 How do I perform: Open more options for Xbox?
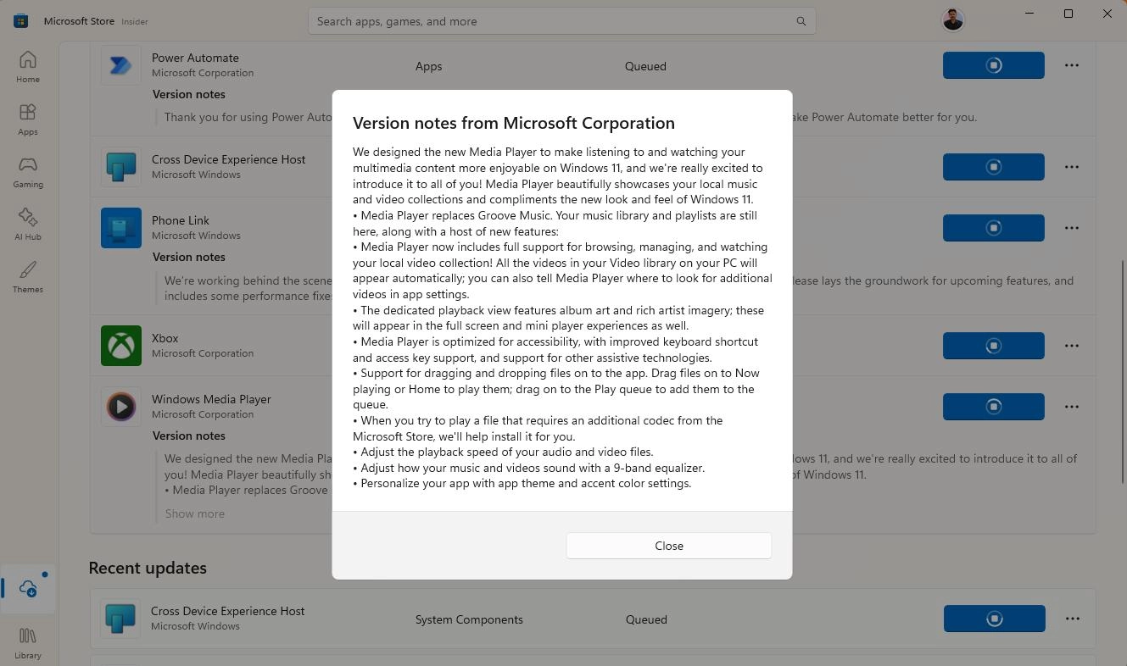[x=1072, y=346]
